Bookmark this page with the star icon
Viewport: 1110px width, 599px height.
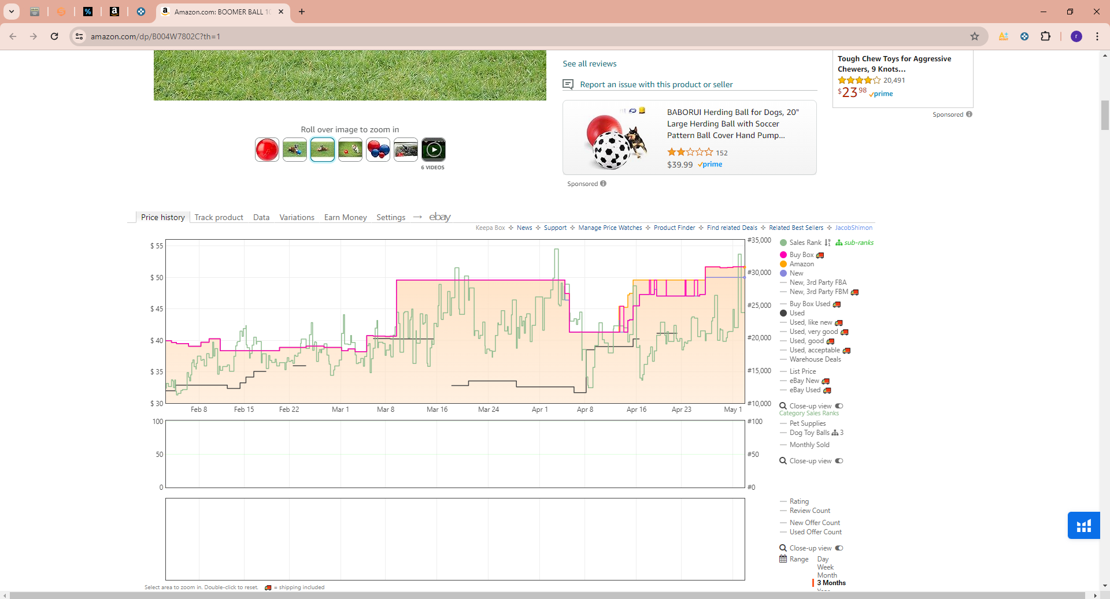[975, 36]
